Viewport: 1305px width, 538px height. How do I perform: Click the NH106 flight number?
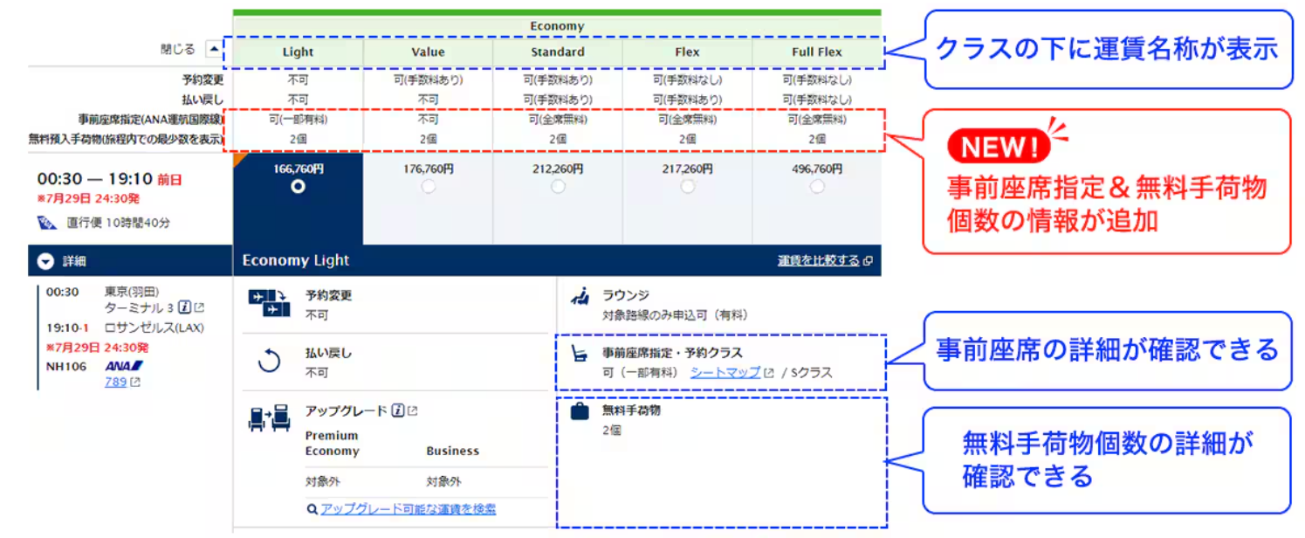pyautogui.click(x=66, y=366)
